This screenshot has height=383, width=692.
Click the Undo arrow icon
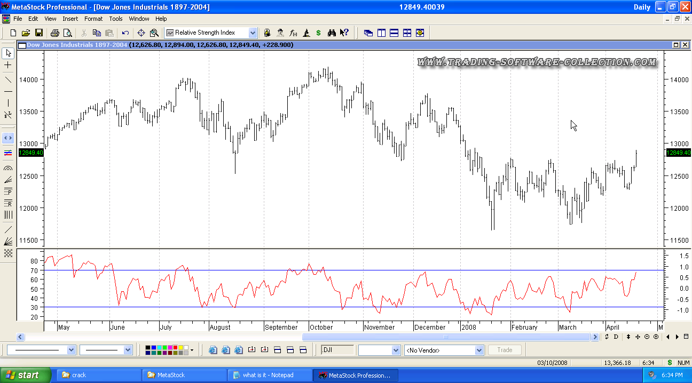pyautogui.click(x=125, y=33)
